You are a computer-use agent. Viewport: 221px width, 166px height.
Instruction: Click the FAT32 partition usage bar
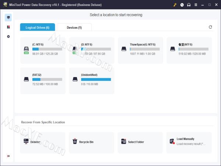(x=47, y=79)
